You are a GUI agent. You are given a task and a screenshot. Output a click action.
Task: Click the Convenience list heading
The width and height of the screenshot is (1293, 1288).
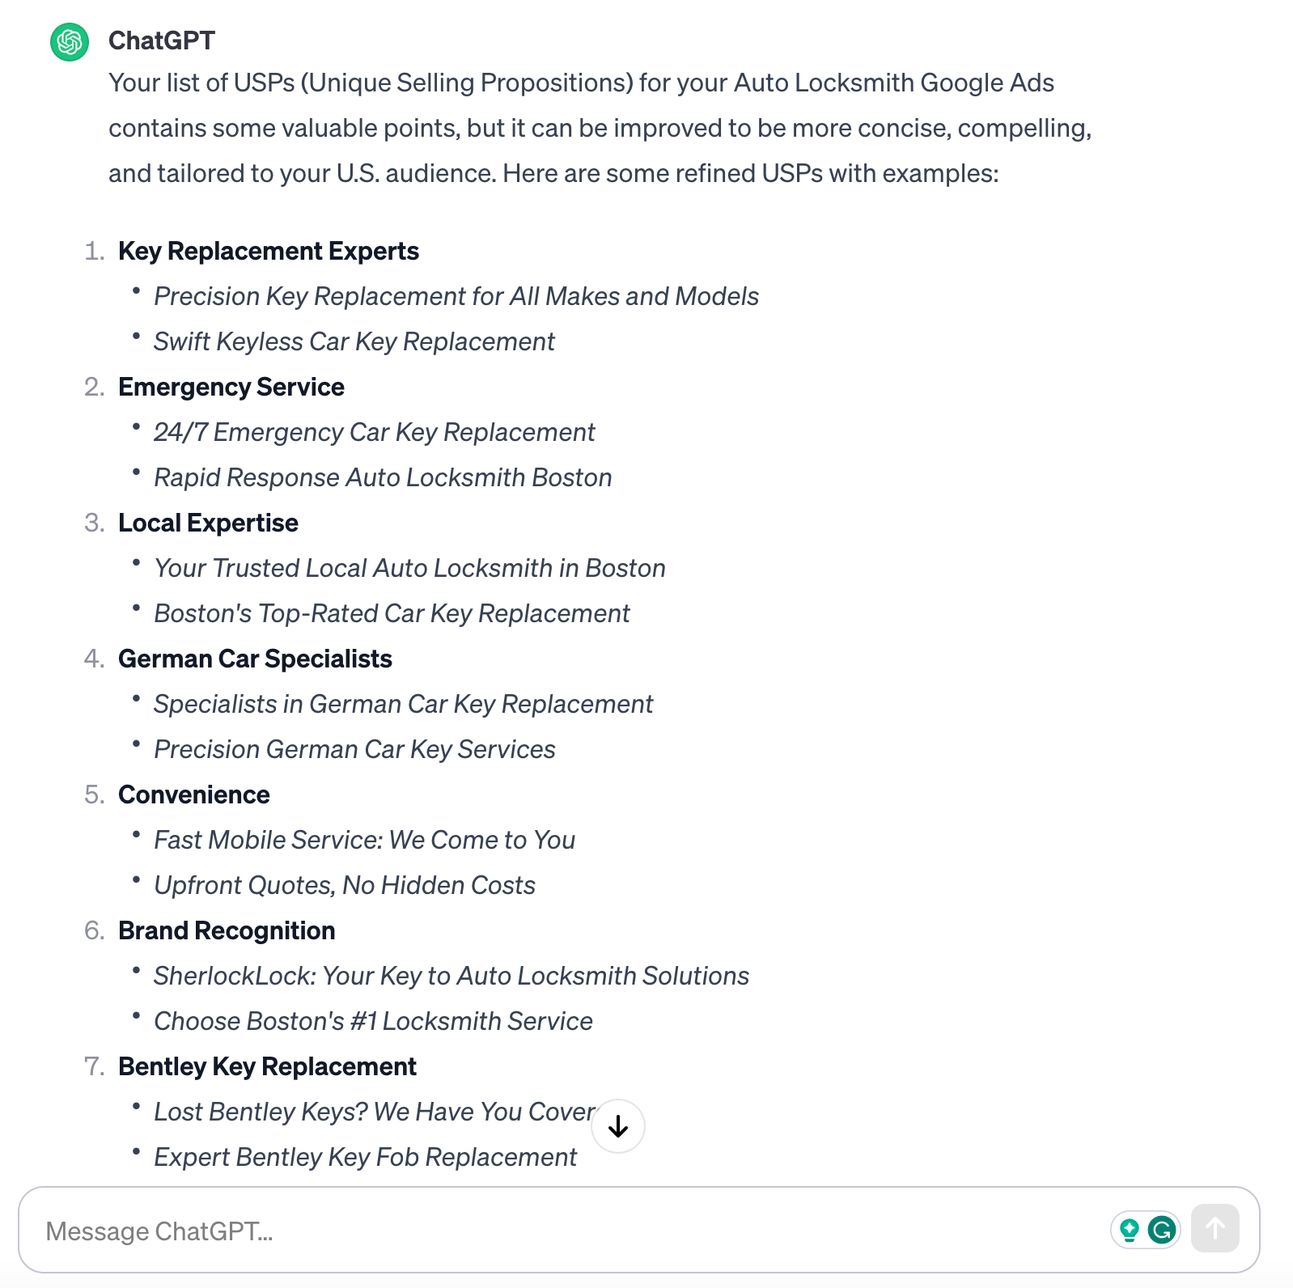pos(194,795)
